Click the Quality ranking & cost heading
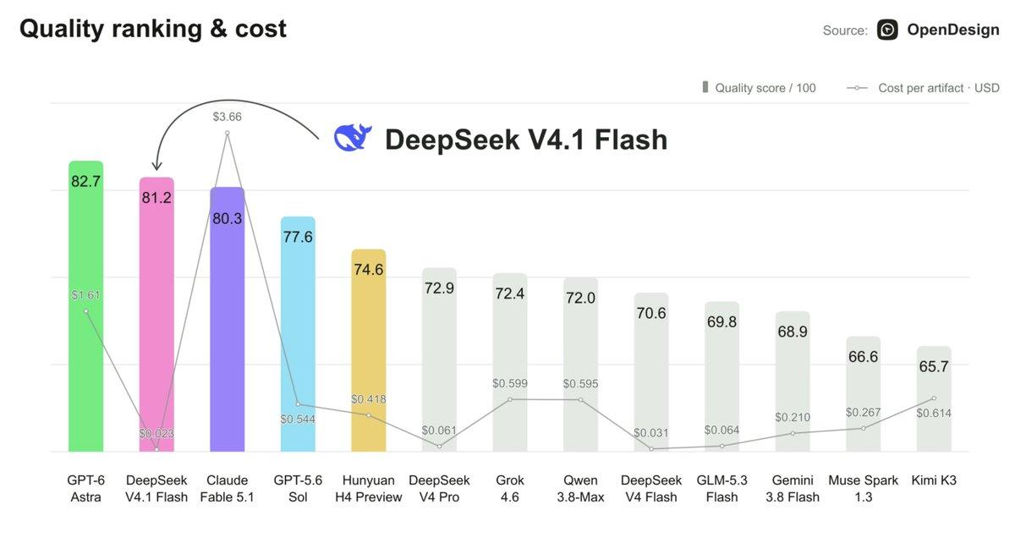This screenshot has width=1015, height=554. tap(153, 29)
